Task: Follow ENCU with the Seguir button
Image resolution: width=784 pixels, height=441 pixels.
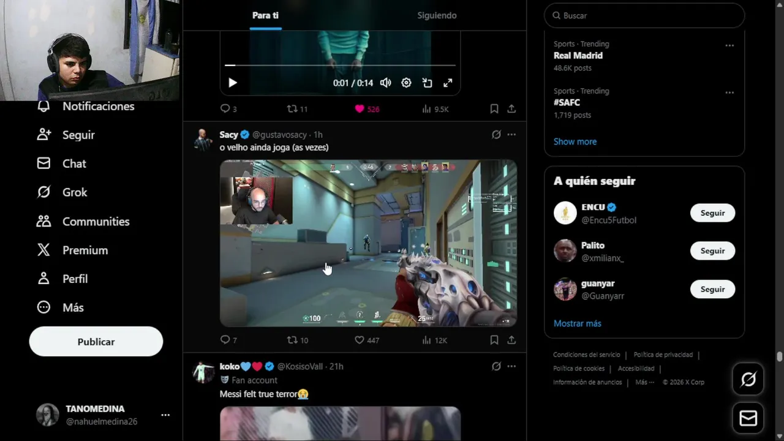Action: (x=712, y=213)
